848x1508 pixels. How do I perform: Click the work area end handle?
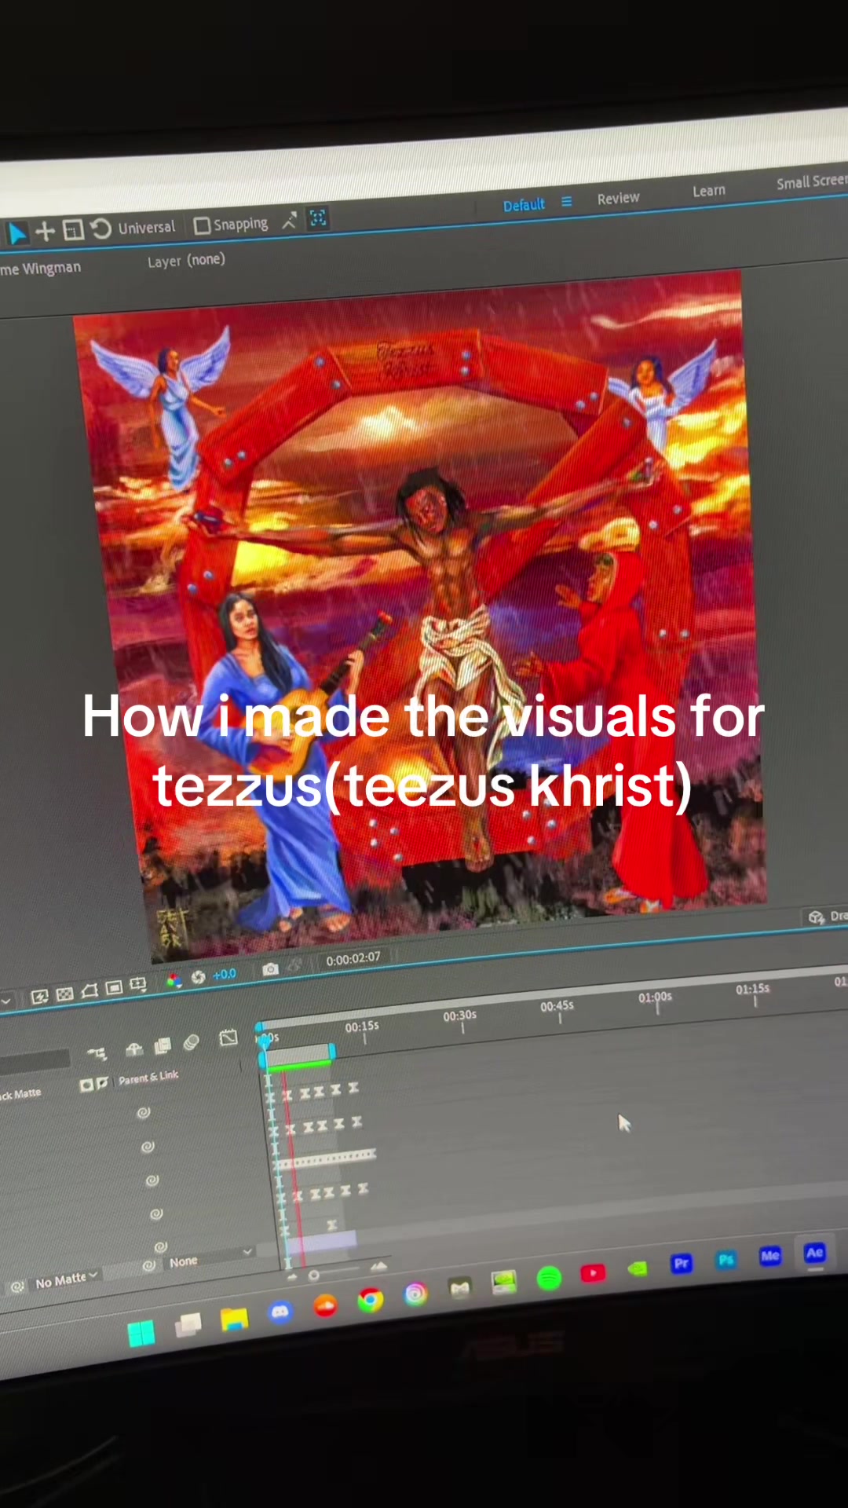click(x=332, y=1051)
